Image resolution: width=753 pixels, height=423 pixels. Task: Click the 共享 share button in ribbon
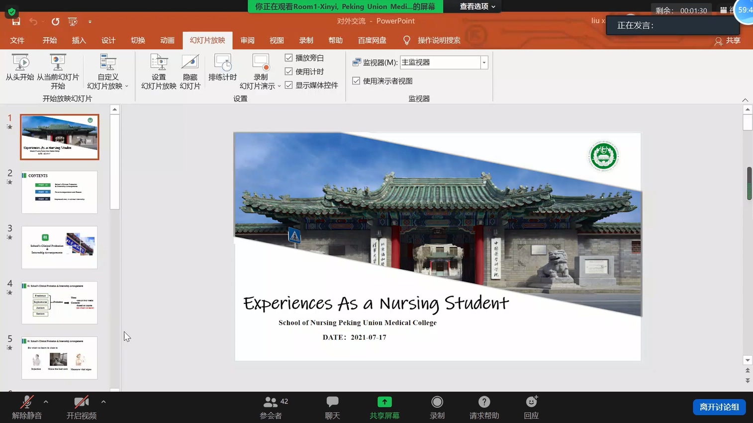point(728,41)
